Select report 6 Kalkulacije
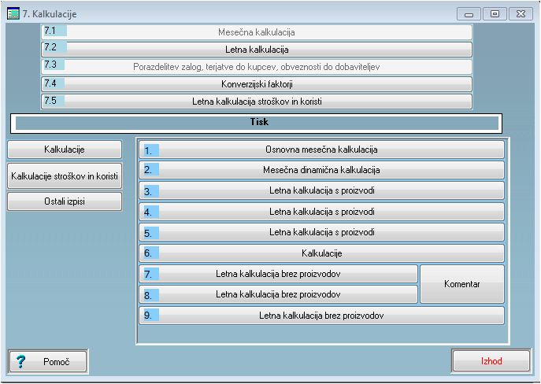 [321, 253]
